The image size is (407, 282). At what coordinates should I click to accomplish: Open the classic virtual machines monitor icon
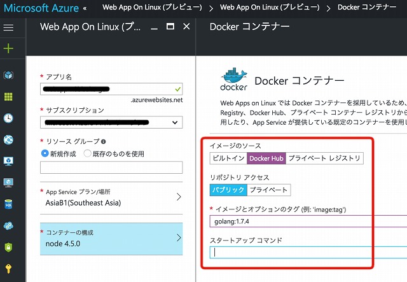click(8, 183)
